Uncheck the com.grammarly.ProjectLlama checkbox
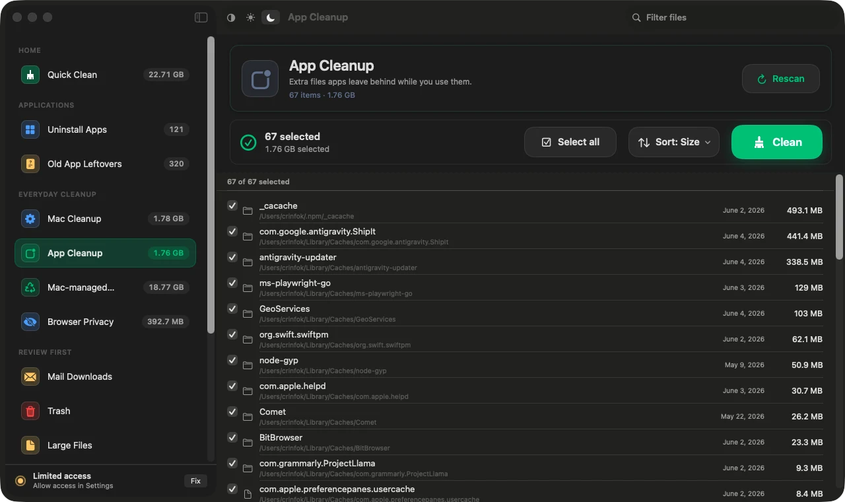Image resolution: width=845 pixels, height=502 pixels. pyautogui.click(x=232, y=463)
